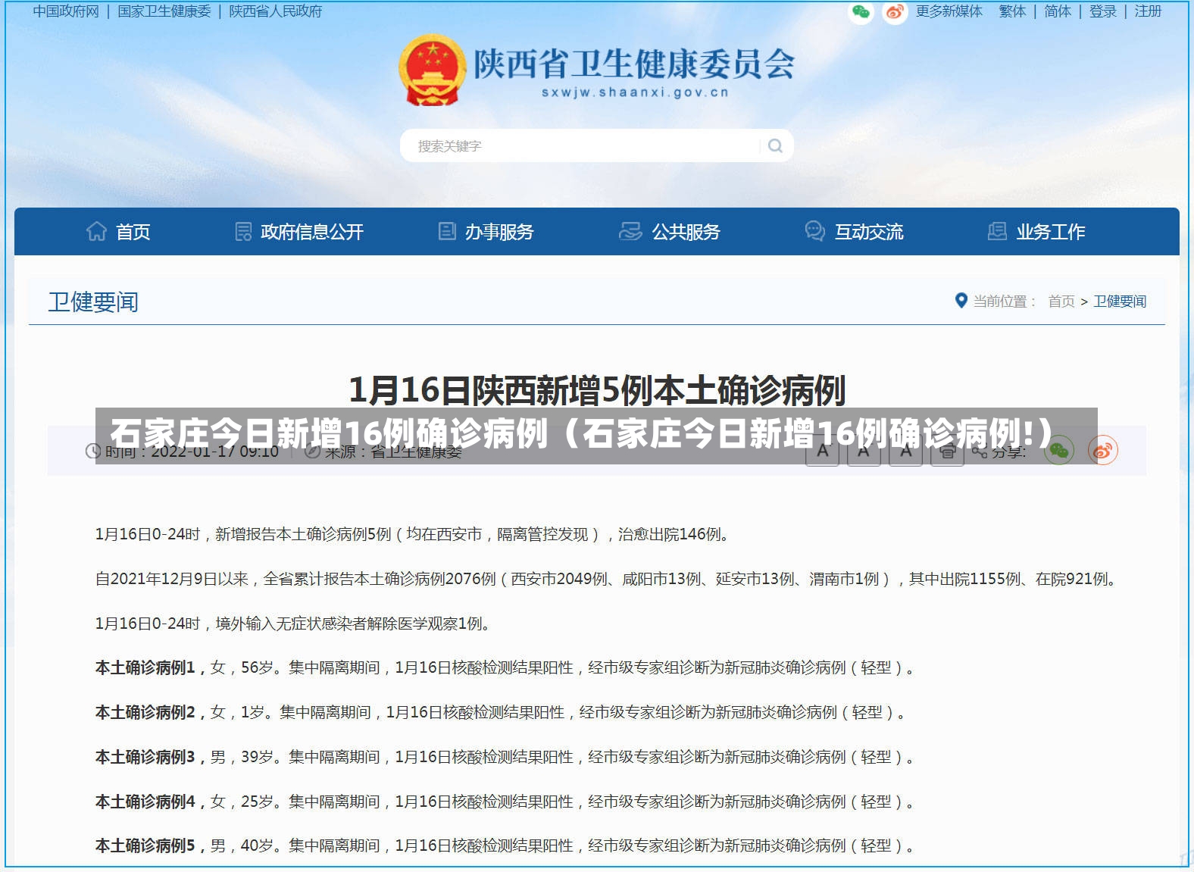
Task: Switch to 繁体 traditional Chinese
Action: pyautogui.click(x=1012, y=11)
